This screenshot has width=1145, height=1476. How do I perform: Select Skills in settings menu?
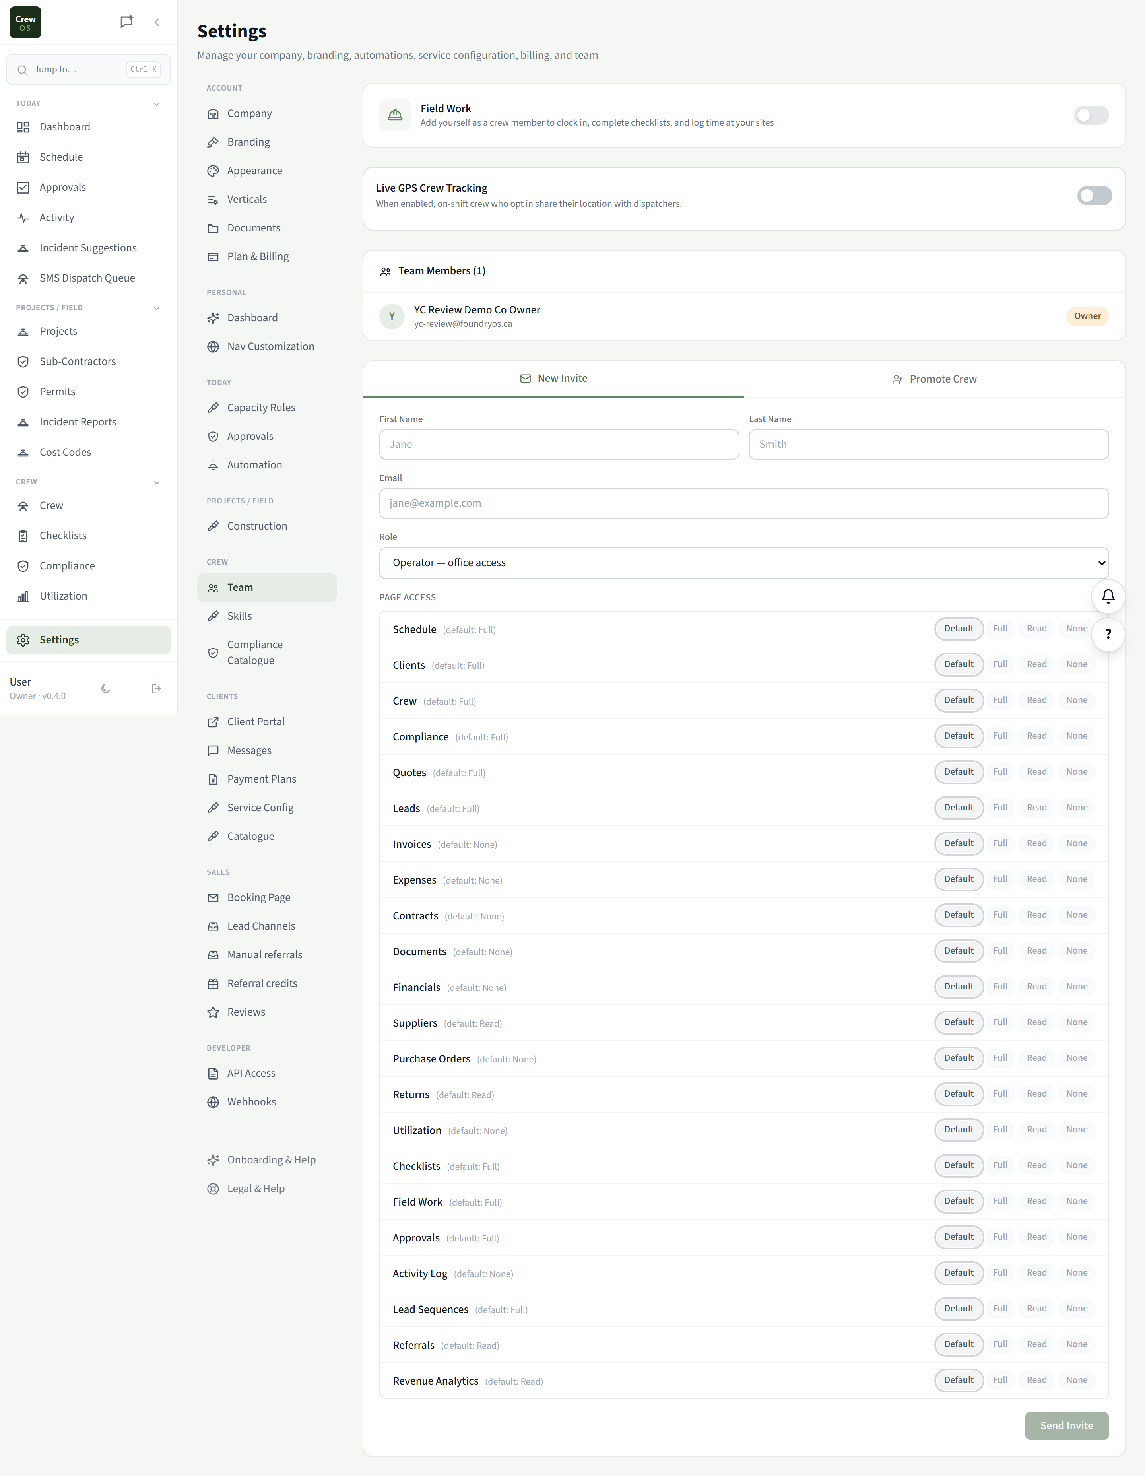point(267,616)
